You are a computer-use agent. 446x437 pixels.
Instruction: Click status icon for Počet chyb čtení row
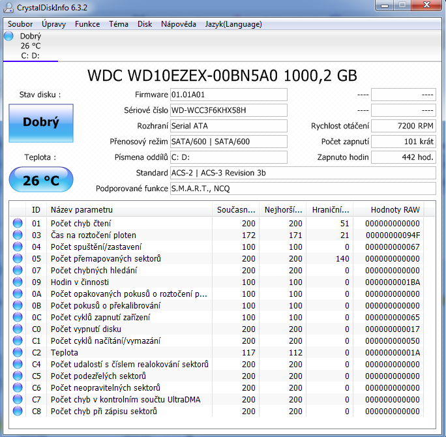[17, 223]
